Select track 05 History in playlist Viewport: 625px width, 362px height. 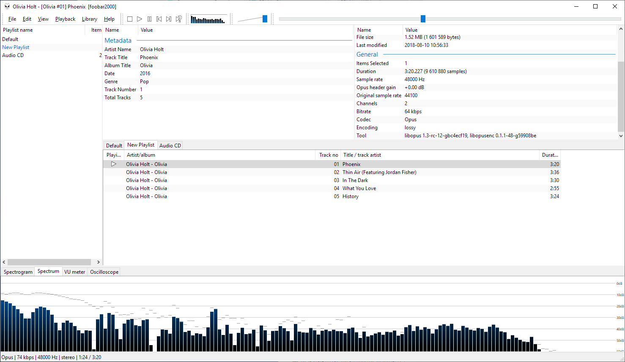(350, 196)
